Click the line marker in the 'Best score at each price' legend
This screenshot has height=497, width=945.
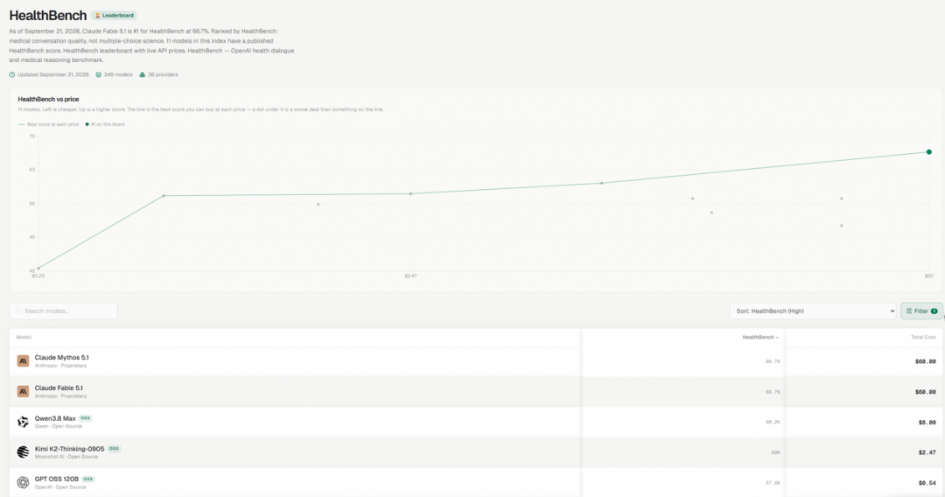[x=21, y=124]
